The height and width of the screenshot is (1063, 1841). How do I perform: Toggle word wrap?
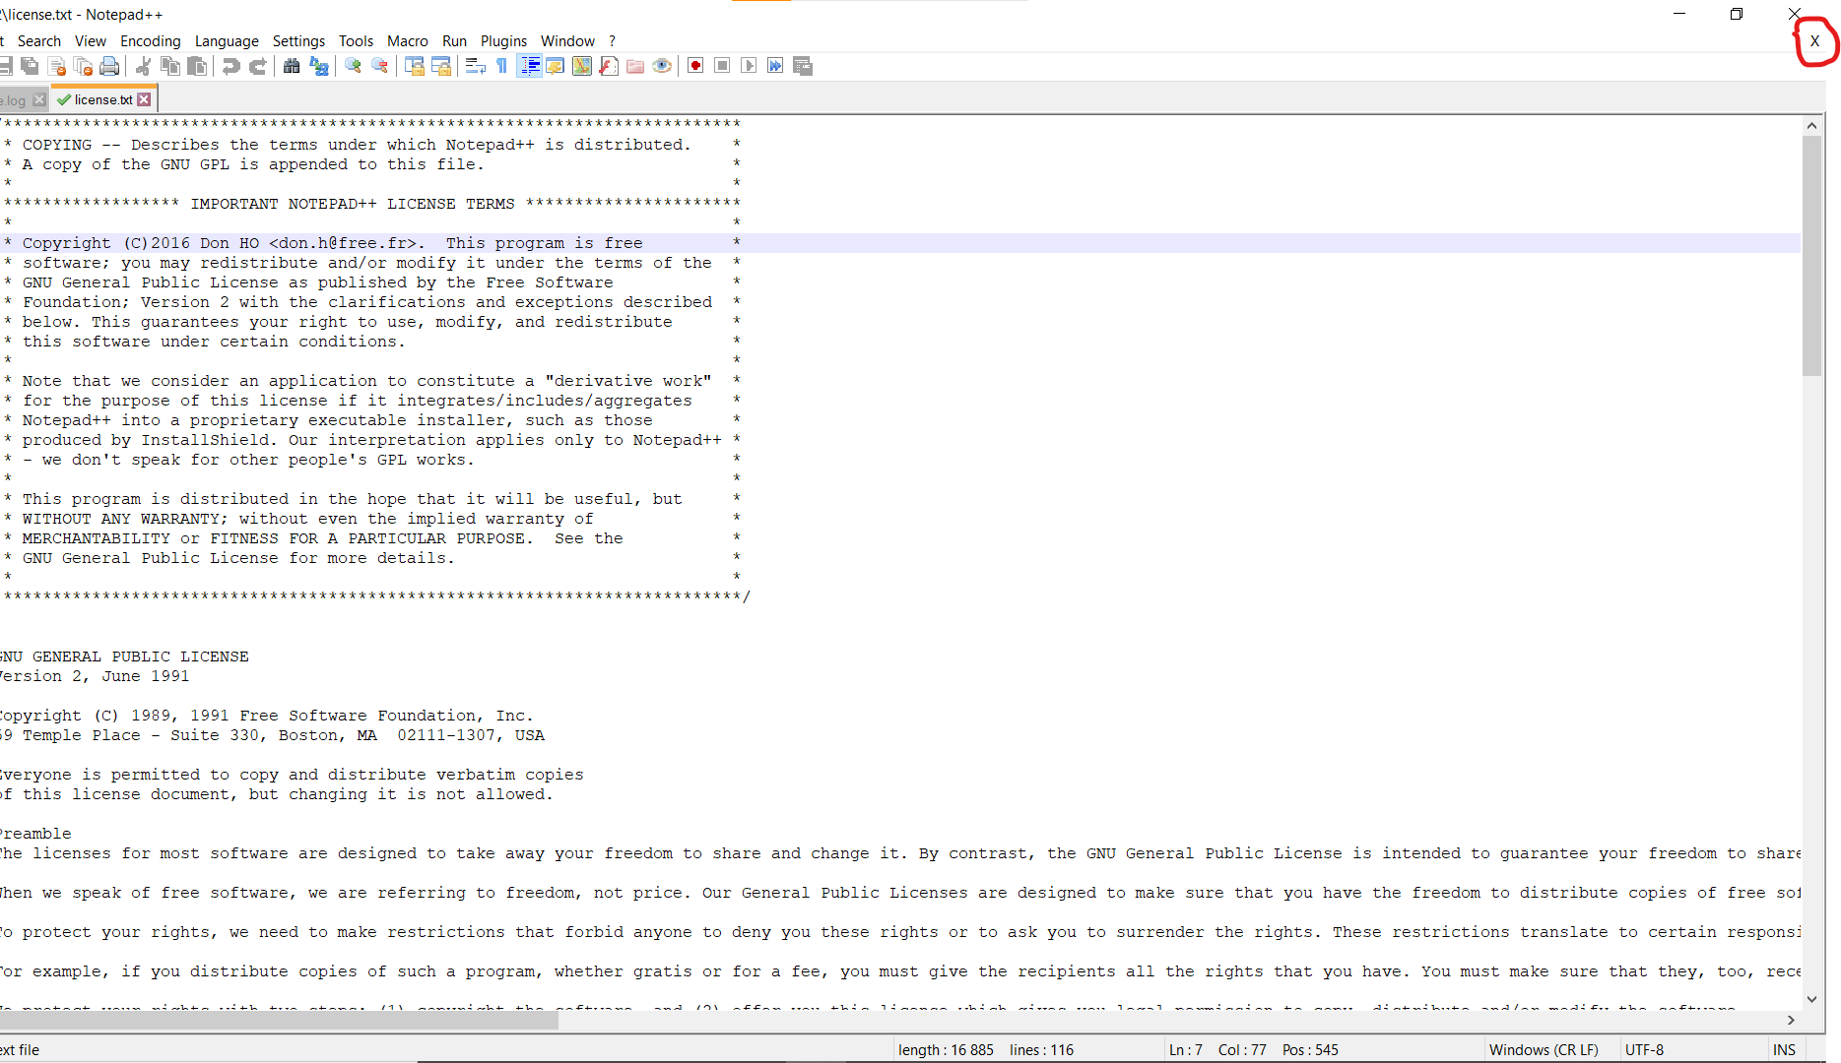[x=476, y=66]
